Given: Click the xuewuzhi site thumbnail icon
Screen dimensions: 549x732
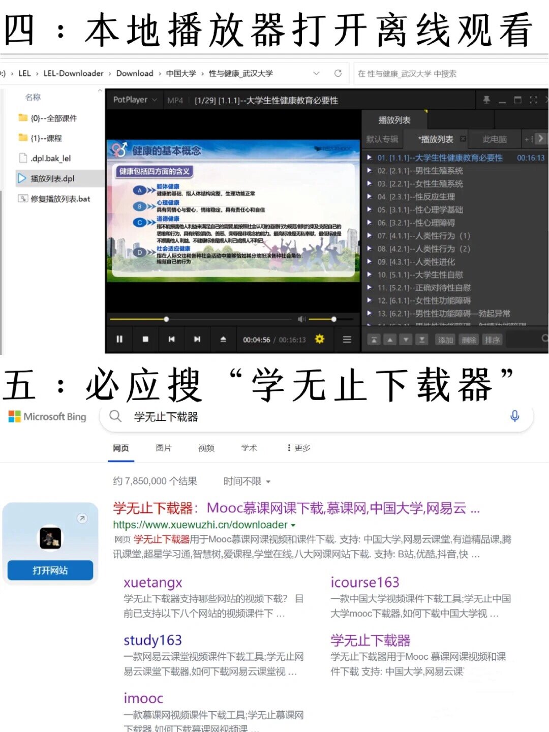Looking at the screenshot, I should click(50, 538).
